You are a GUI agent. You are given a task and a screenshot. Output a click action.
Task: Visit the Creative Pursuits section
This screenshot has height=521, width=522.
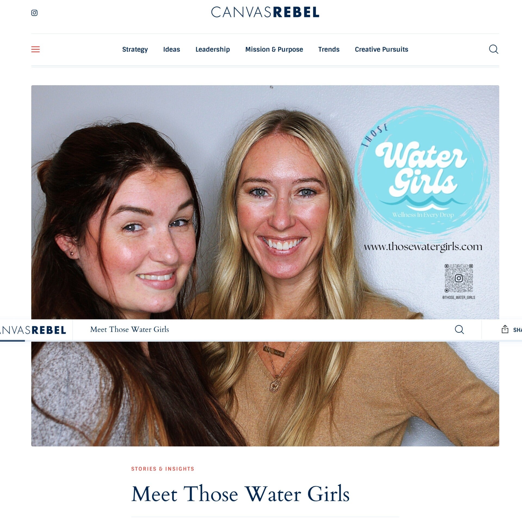[x=381, y=49]
